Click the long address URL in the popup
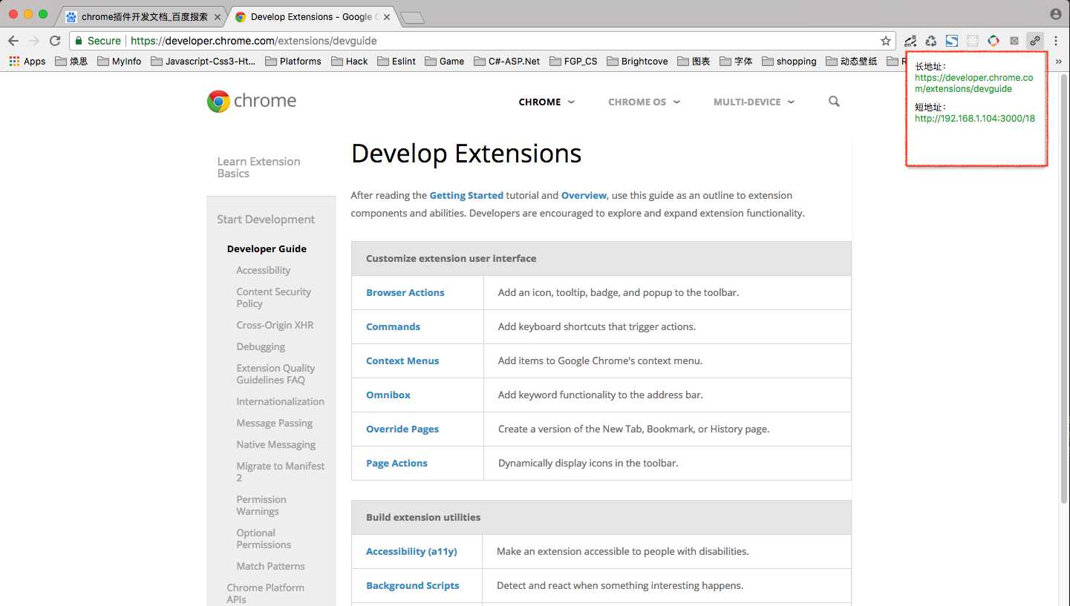This screenshot has width=1070, height=606. pyautogui.click(x=973, y=83)
